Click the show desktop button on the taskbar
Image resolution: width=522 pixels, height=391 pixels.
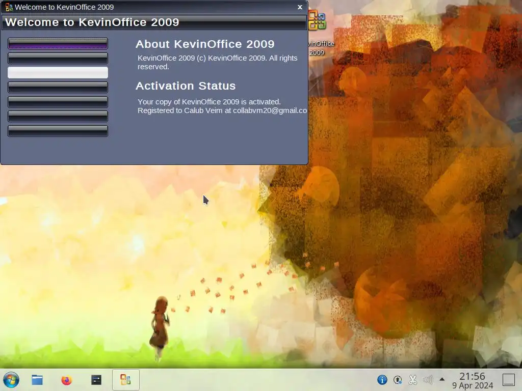[x=509, y=379]
